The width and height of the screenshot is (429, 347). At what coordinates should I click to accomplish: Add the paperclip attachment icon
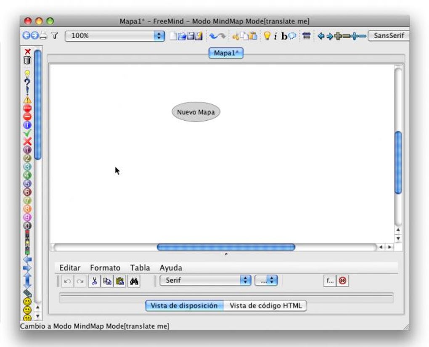[x=27, y=294]
